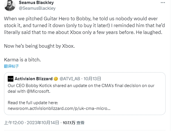
Task: Open the quoted post's 10月13日 date
Action: click(x=94, y=79)
